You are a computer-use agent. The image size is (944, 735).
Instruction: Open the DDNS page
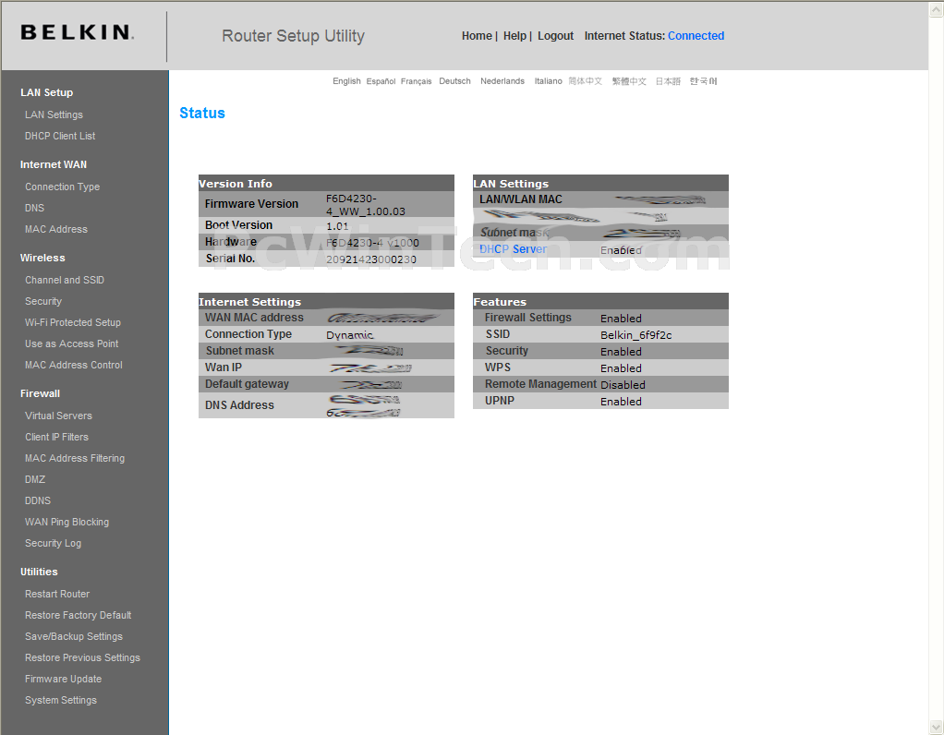38,500
